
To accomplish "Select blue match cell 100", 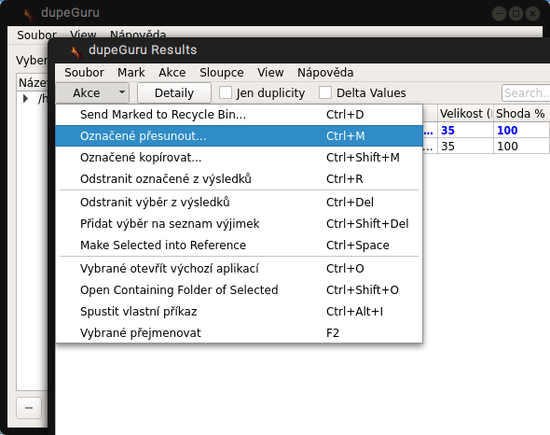I will 521,131.
